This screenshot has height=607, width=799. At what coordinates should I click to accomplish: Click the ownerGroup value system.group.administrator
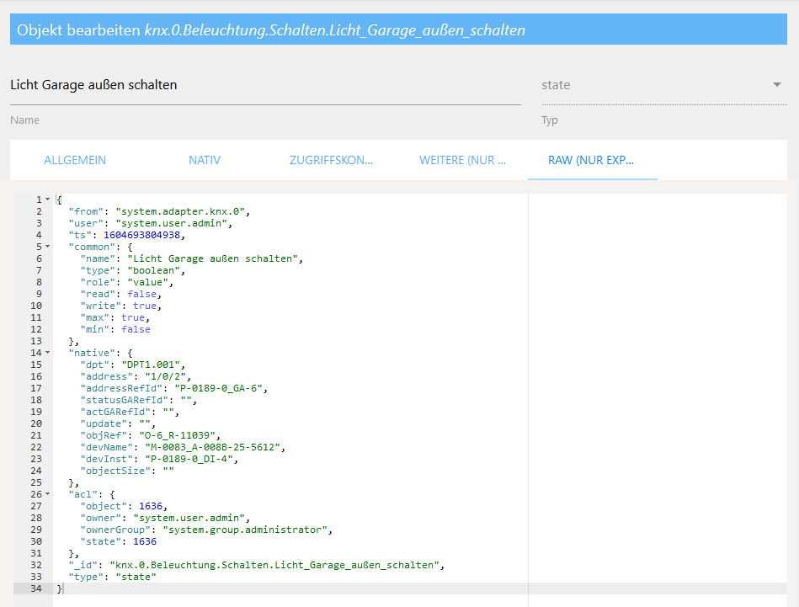[x=245, y=530]
